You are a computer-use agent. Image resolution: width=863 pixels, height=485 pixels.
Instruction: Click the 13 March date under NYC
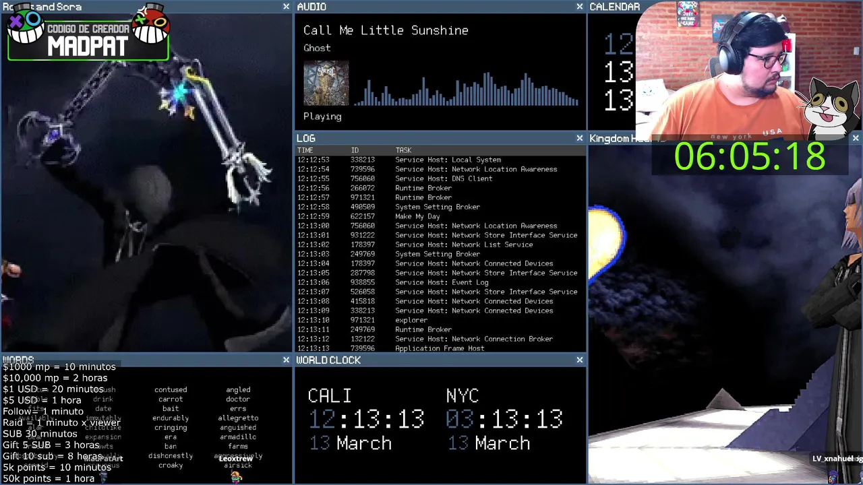489,443
